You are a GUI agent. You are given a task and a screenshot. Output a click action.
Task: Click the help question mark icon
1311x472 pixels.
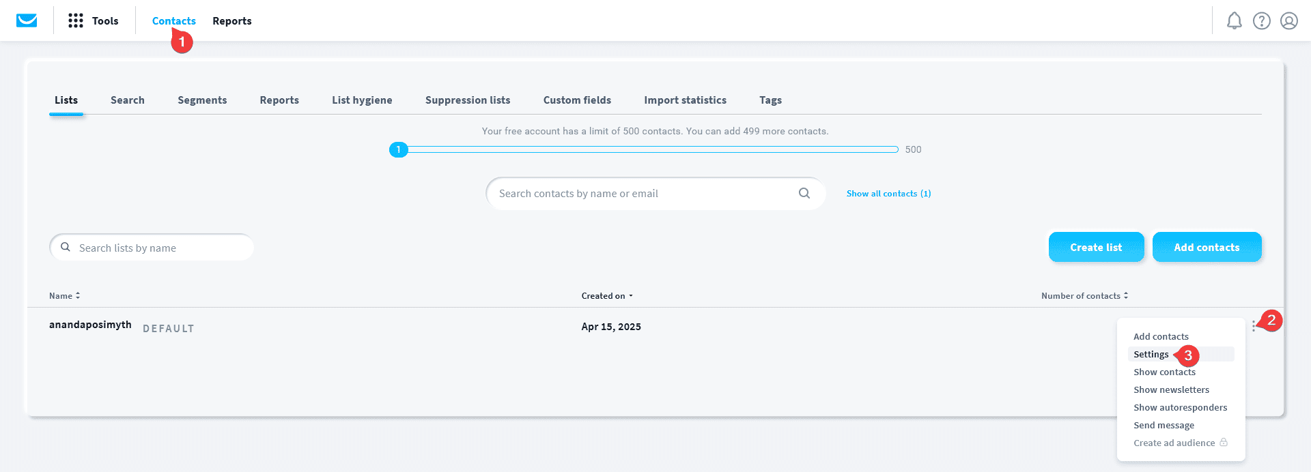click(x=1261, y=21)
